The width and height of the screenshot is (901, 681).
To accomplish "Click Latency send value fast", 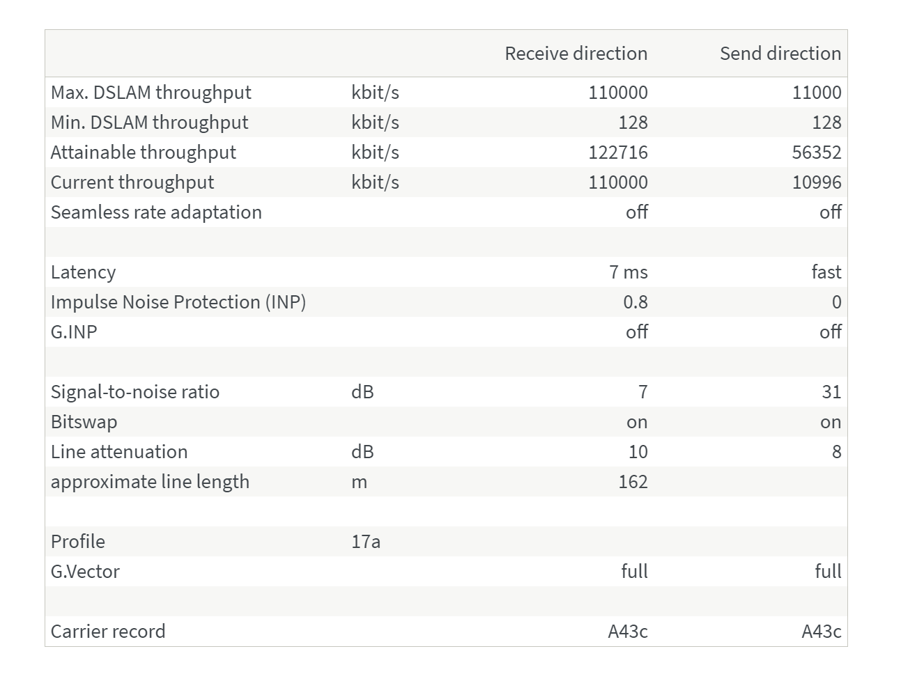I will (826, 272).
